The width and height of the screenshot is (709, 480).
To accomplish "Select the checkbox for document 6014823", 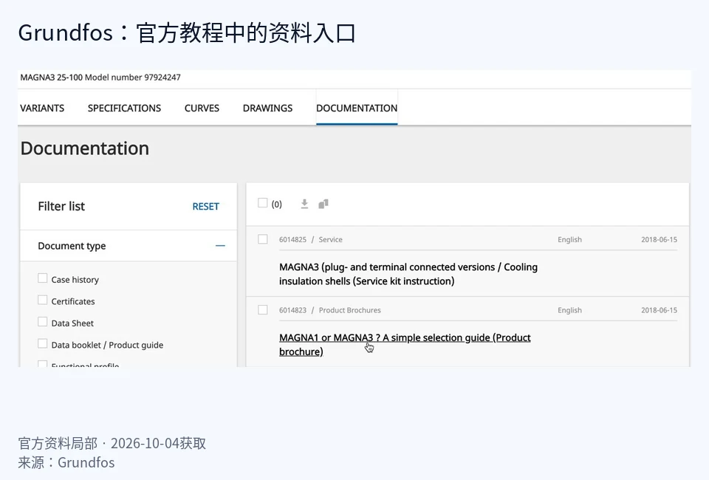I will tap(263, 309).
